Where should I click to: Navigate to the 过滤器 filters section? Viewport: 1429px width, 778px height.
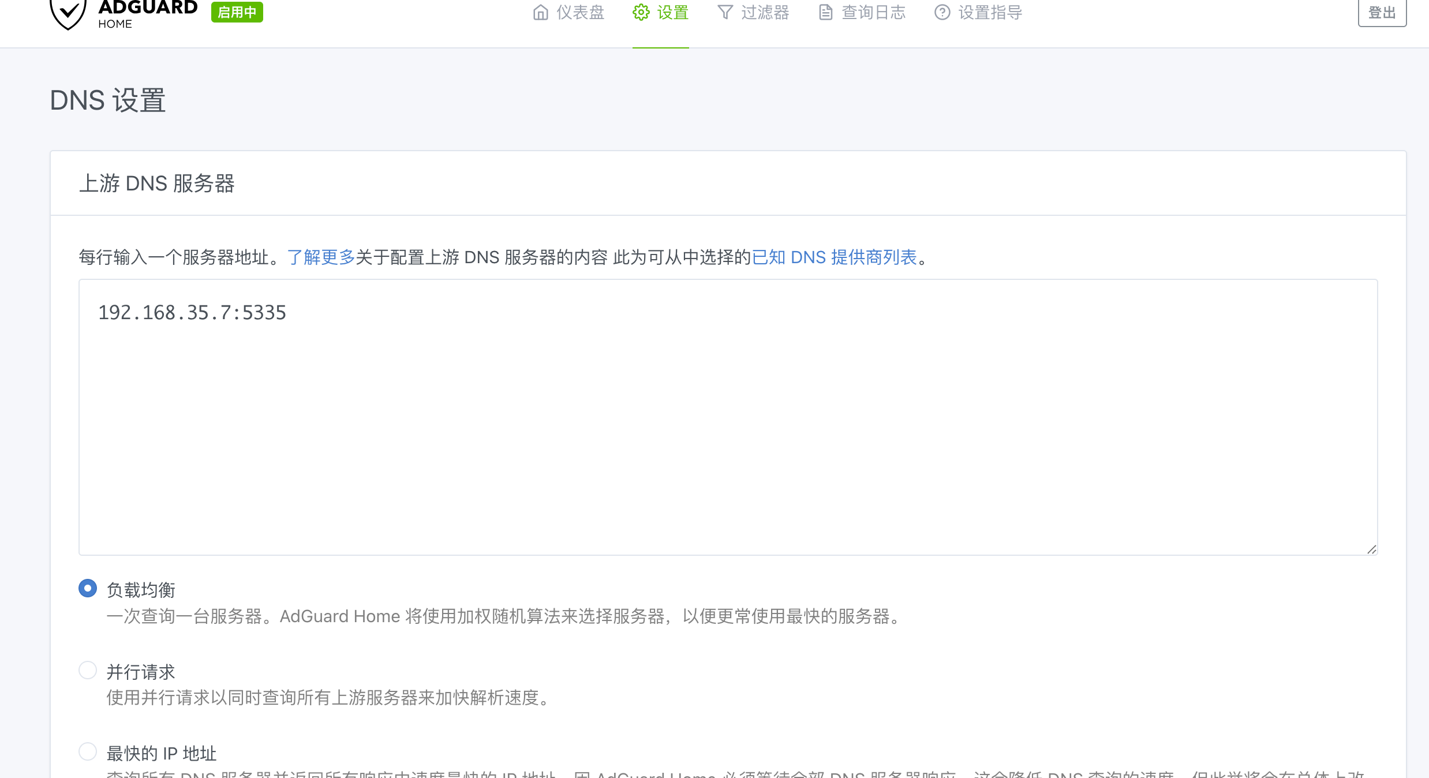[766, 12]
